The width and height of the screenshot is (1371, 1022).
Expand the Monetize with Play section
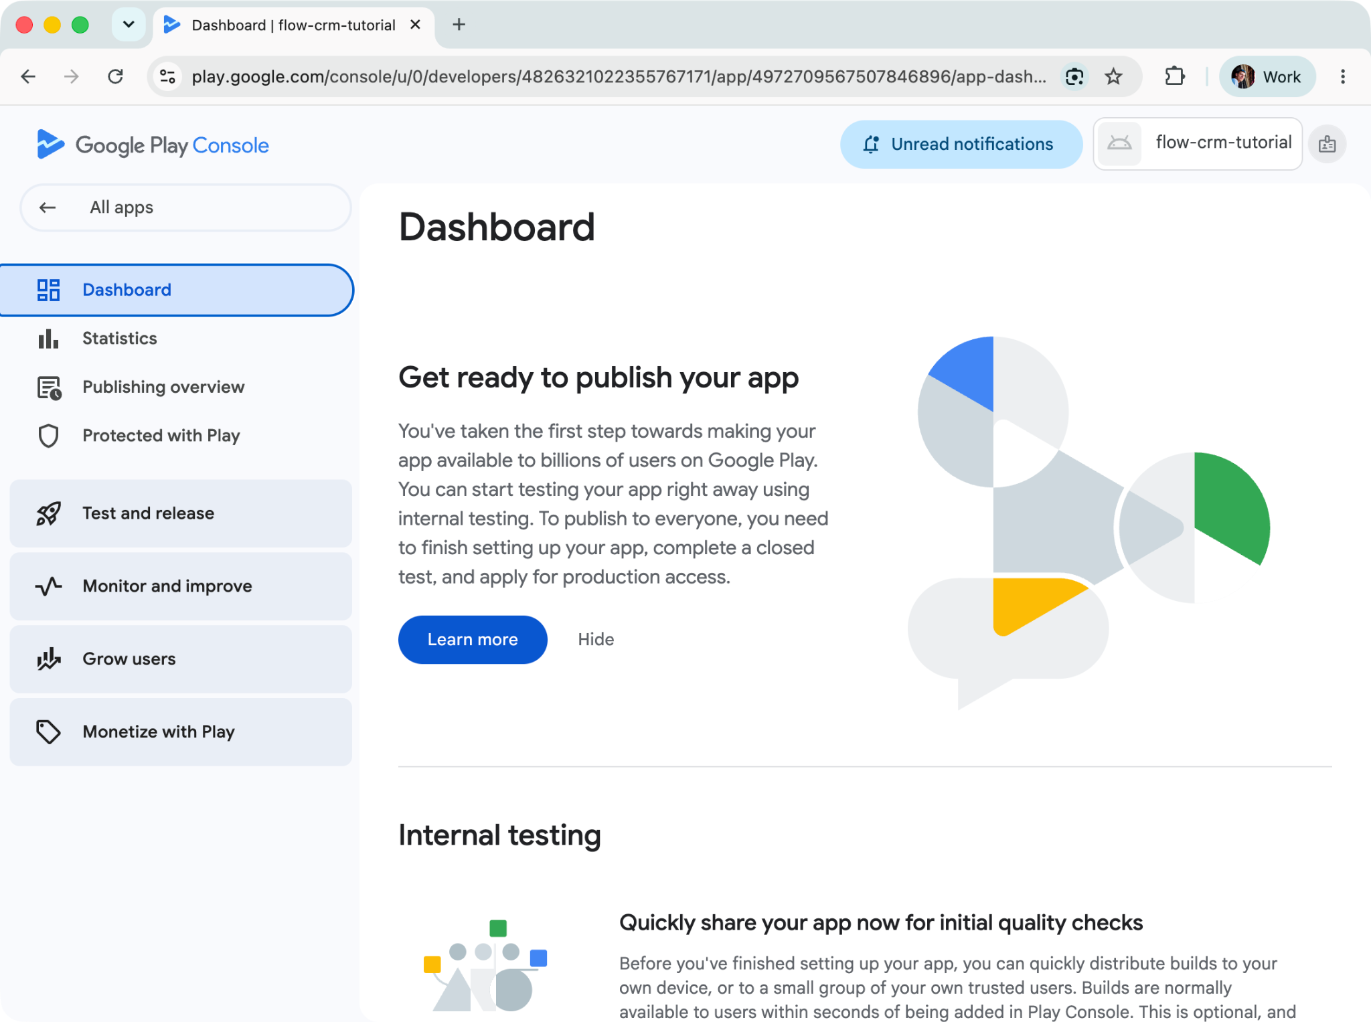point(181,732)
